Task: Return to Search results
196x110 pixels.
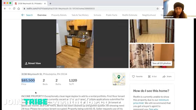Action: pyautogui.click(x=29, y=15)
